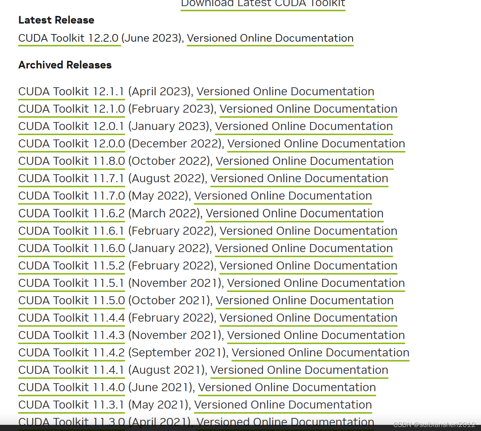Viewport: 481px width, 431px height.
Task: Click CUDA Toolkit 11.7.1 link
Action: pyautogui.click(x=71, y=178)
